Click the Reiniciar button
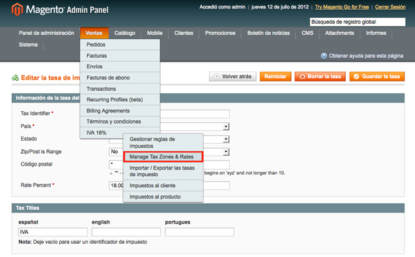 click(275, 76)
